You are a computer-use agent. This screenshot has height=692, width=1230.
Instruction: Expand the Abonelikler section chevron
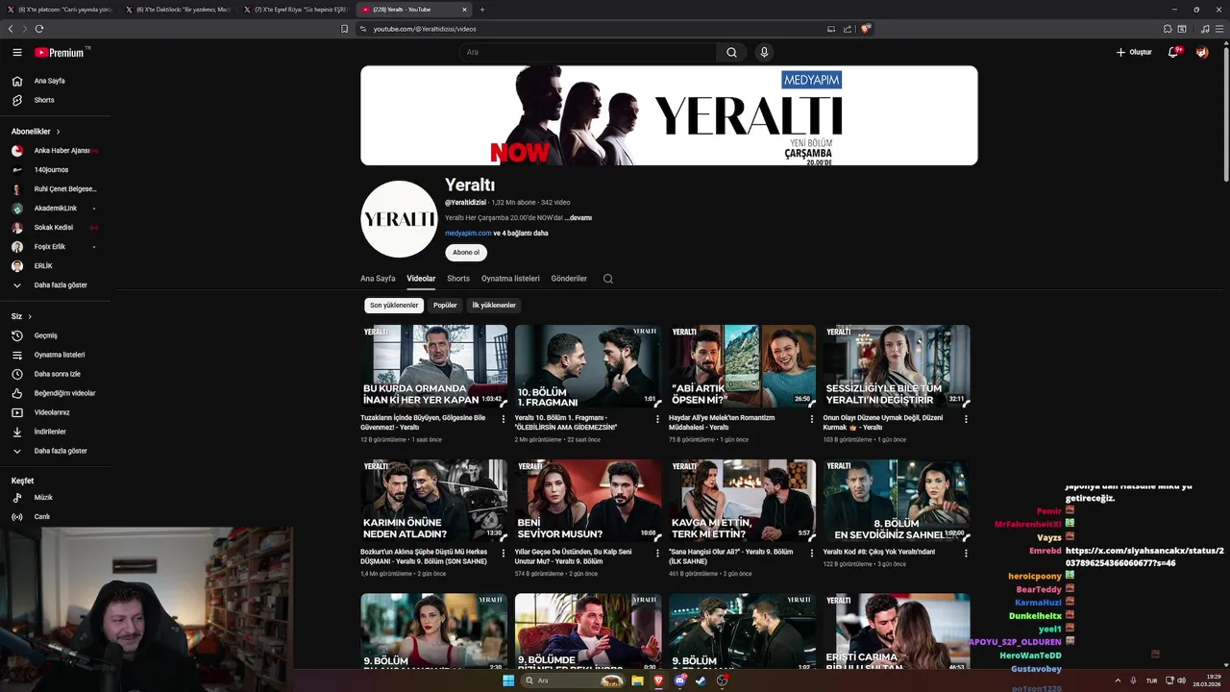[58, 132]
